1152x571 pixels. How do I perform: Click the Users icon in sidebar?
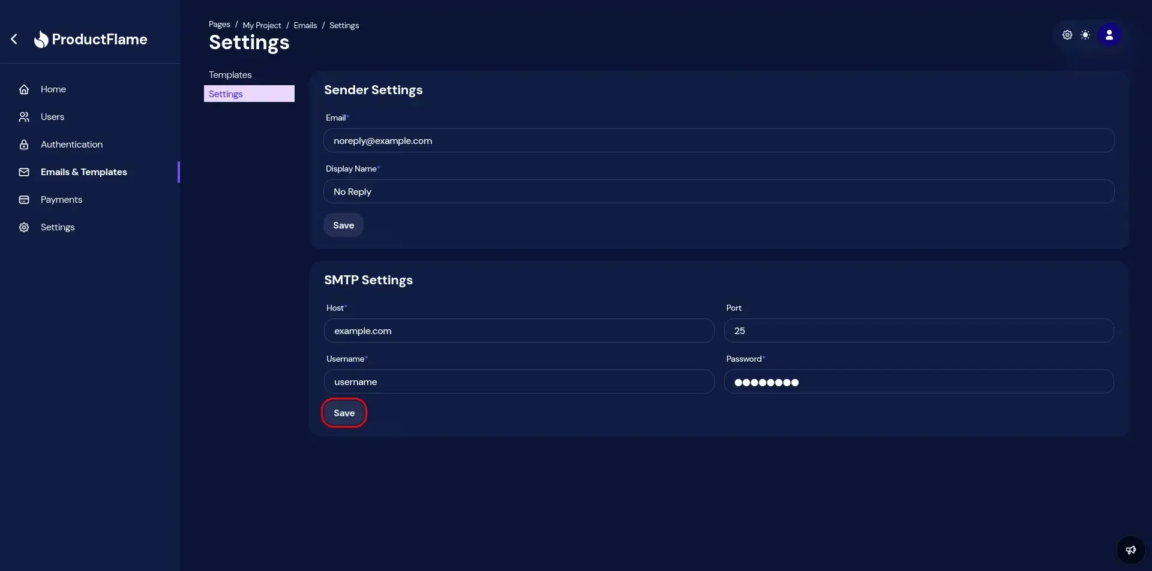pos(24,117)
